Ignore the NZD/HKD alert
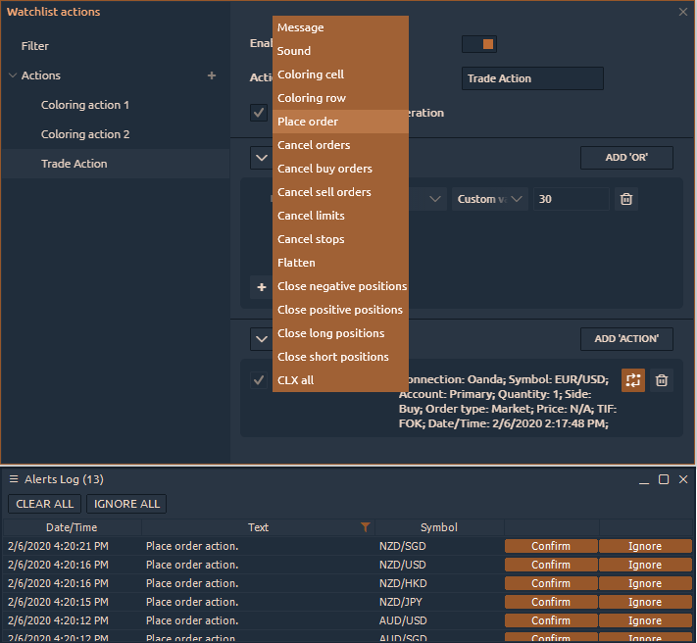 pos(645,583)
